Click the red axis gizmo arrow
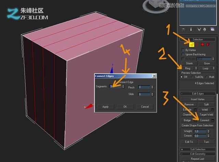This screenshot has width=219, height=162. pyautogui.click(x=89, y=106)
